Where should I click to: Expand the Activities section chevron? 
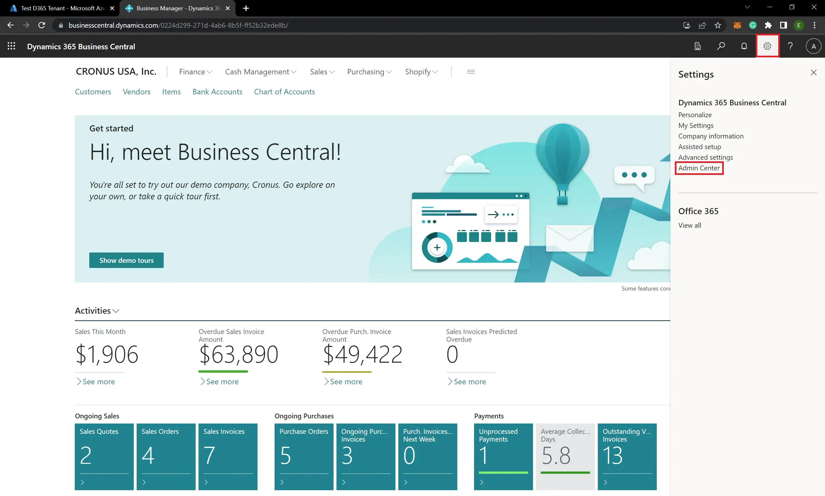[x=116, y=311]
